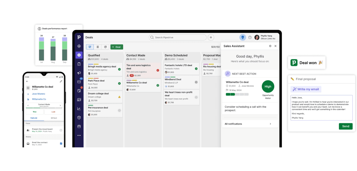The width and height of the screenshot is (357, 171).
Task: Switch to Details tab on phone
Action: pos(54,118)
